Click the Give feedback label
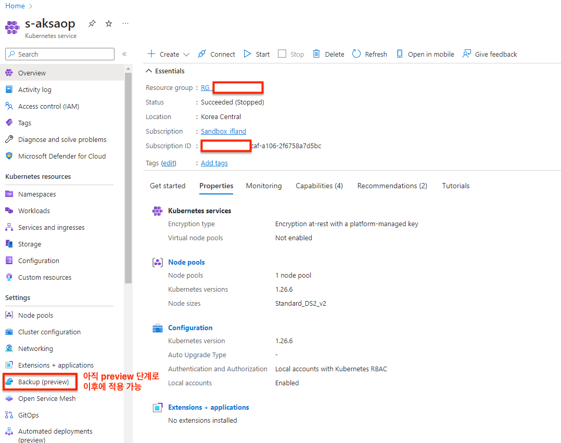561x443 pixels. (496, 55)
